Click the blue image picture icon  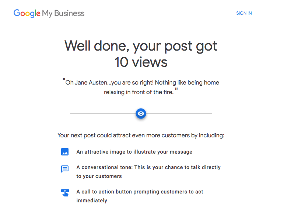tap(65, 152)
